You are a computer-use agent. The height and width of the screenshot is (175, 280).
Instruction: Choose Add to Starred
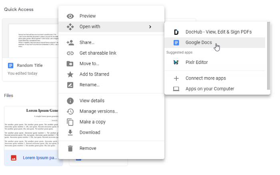tap(112, 74)
